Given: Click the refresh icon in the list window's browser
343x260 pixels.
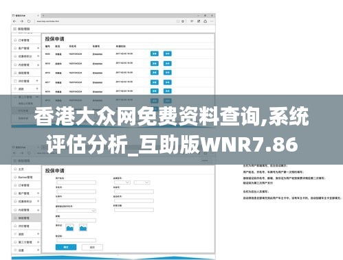Looking at the screenshot, I should [29, 21].
